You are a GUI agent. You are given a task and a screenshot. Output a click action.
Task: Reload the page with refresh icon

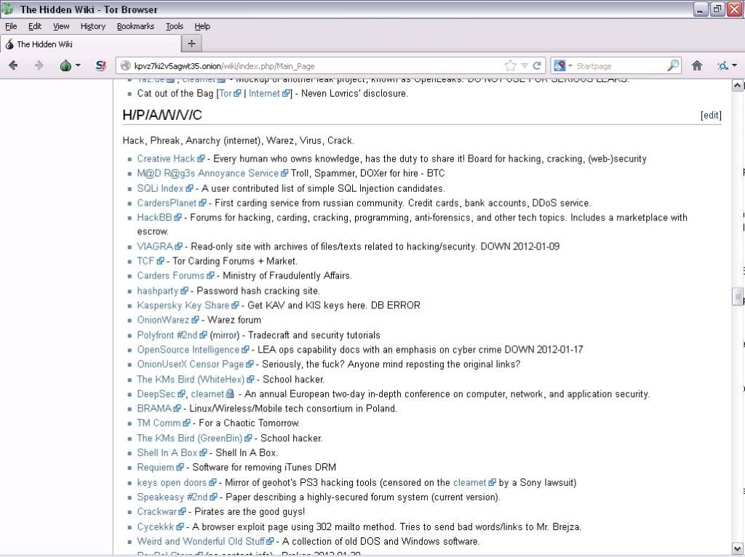click(x=537, y=65)
